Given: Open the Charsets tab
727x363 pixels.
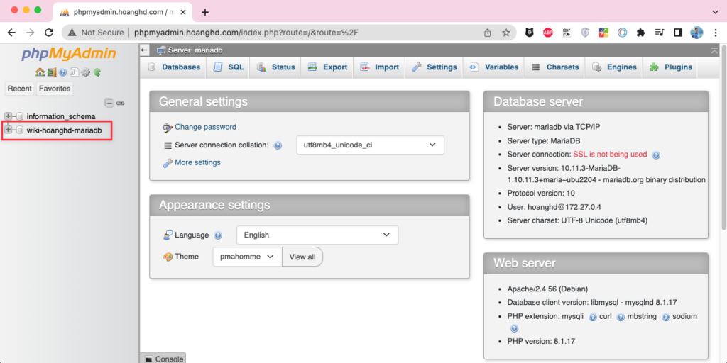Looking at the screenshot, I should pos(554,67).
